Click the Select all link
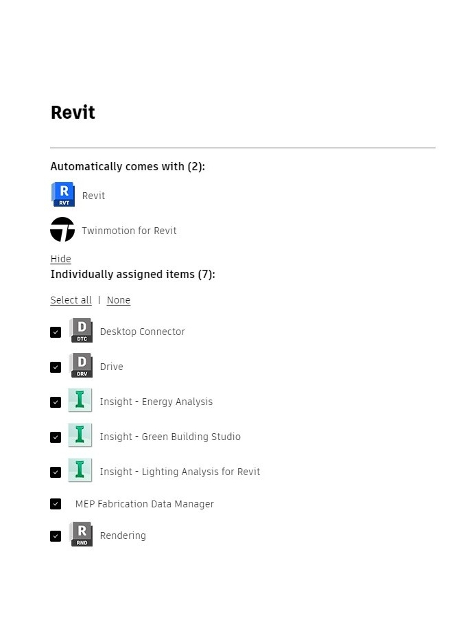 71,300
